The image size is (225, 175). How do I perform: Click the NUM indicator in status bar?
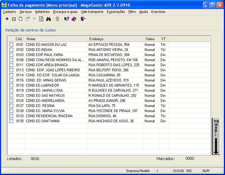206,171
